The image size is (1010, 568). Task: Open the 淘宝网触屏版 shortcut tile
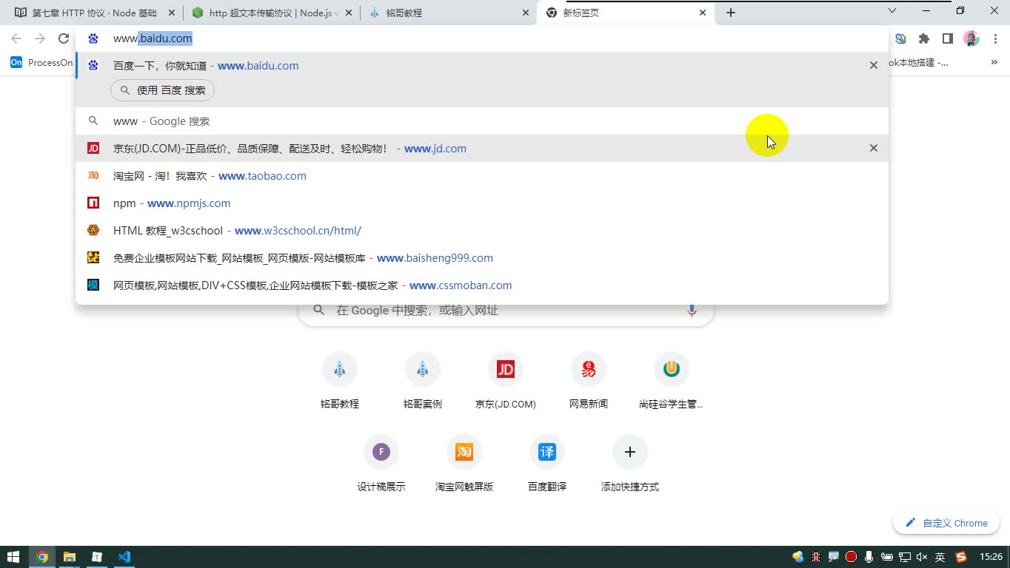point(464,464)
